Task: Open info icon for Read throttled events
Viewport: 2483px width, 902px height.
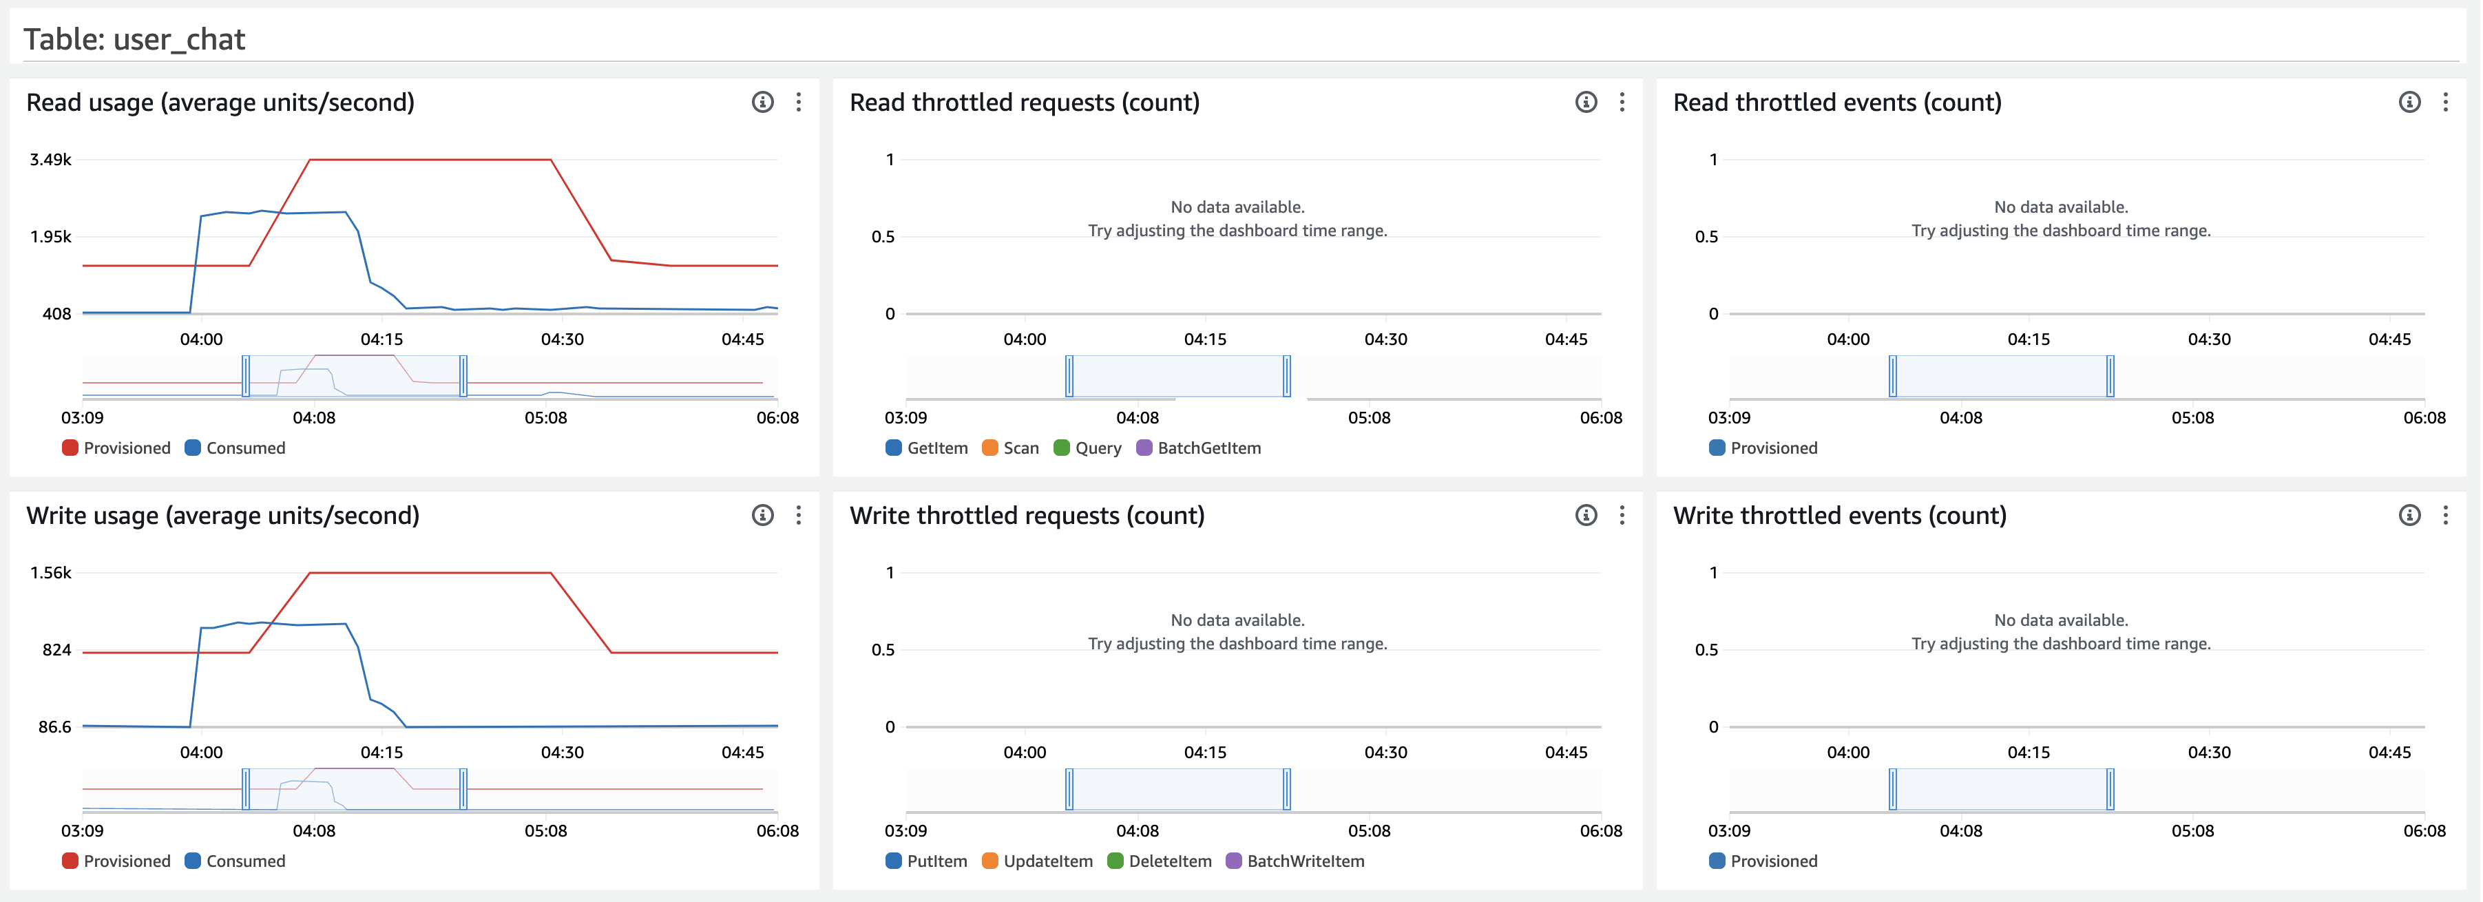Action: (2409, 102)
